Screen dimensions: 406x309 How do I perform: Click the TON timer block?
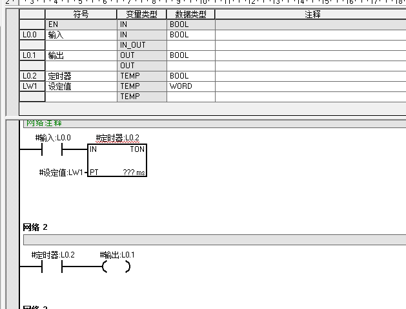(x=117, y=161)
